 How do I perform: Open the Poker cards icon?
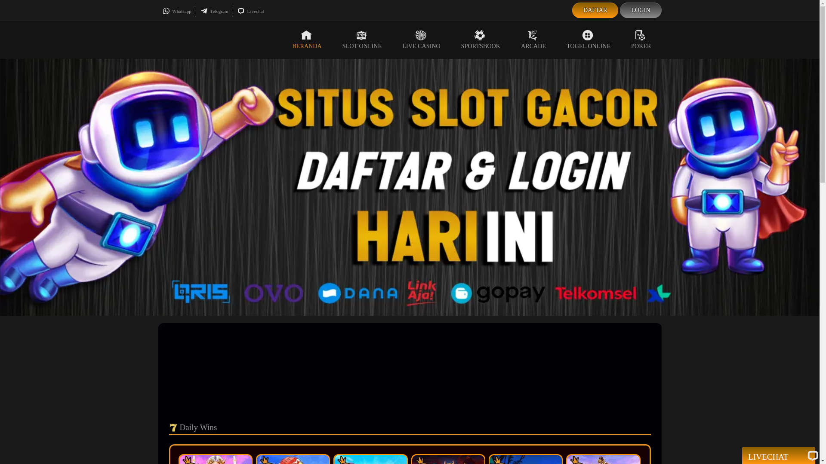(x=640, y=35)
